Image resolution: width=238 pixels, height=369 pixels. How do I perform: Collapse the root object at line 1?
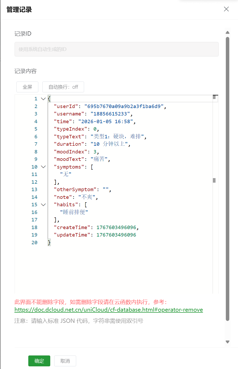tap(43, 99)
